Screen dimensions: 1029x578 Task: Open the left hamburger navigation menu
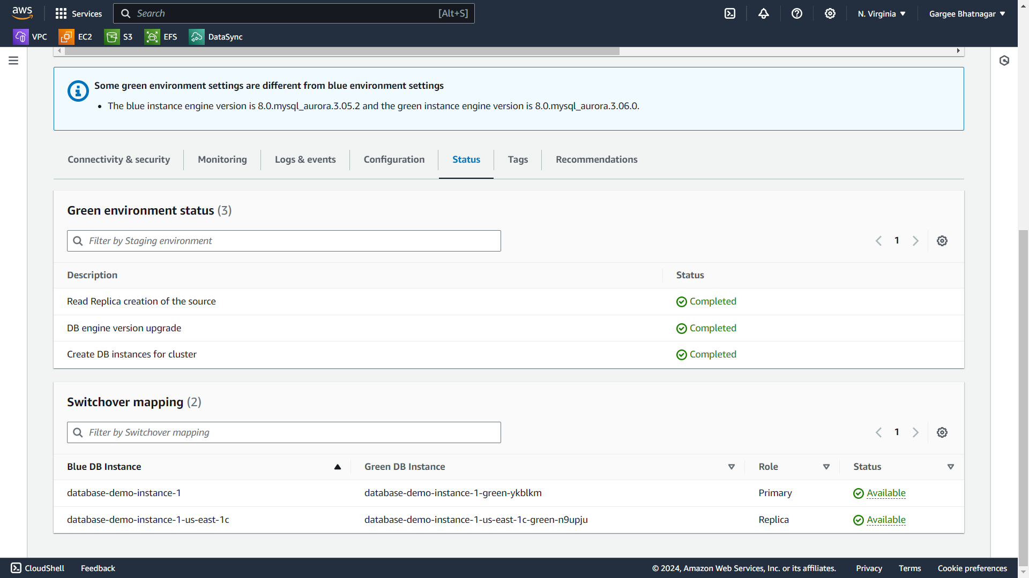pyautogui.click(x=13, y=60)
